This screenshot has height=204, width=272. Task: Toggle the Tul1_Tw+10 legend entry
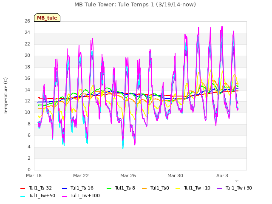tap(193, 188)
